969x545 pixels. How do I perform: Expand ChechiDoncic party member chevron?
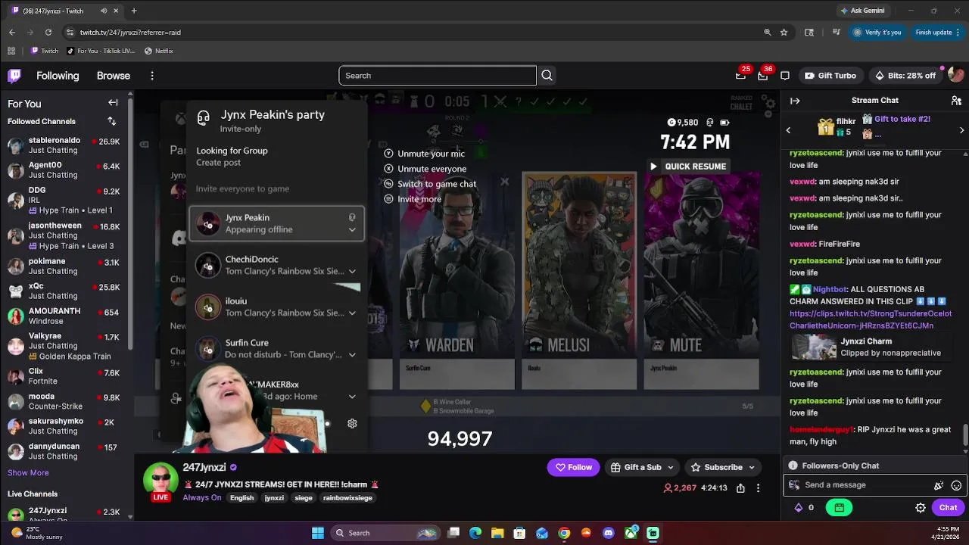(x=352, y=271)
